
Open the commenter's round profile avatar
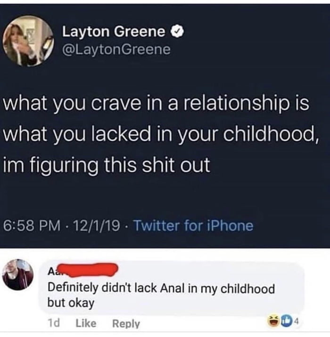[18, 275]
